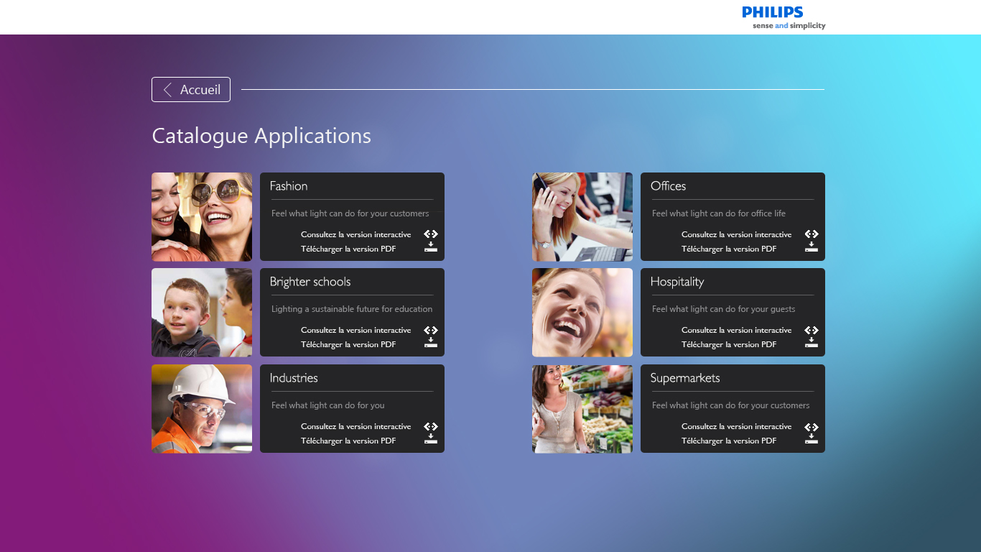Click the 'Fashion' card title

289,186
